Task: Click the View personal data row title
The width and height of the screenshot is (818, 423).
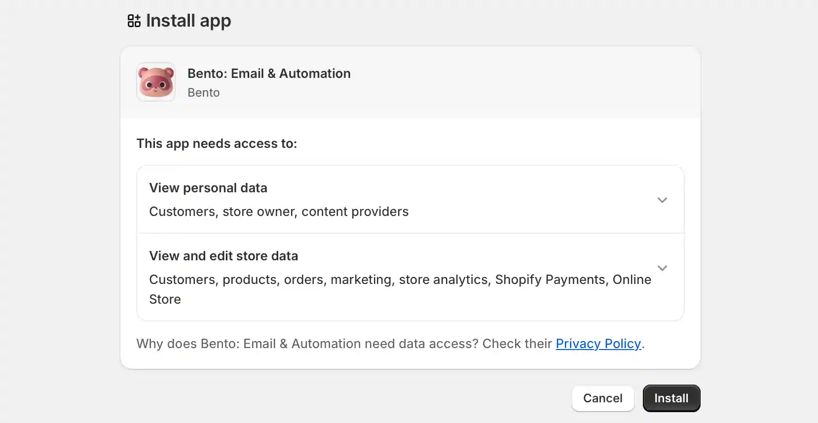Action: [x=208, y=188]
